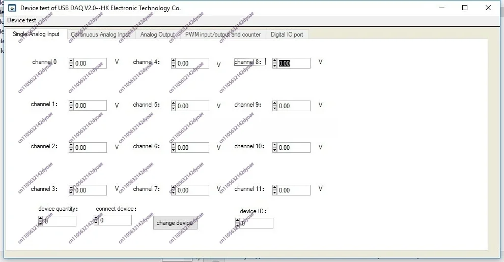Click the change device button
The image size is (504, 262).
pyautogui.click(x=175, y=223)
